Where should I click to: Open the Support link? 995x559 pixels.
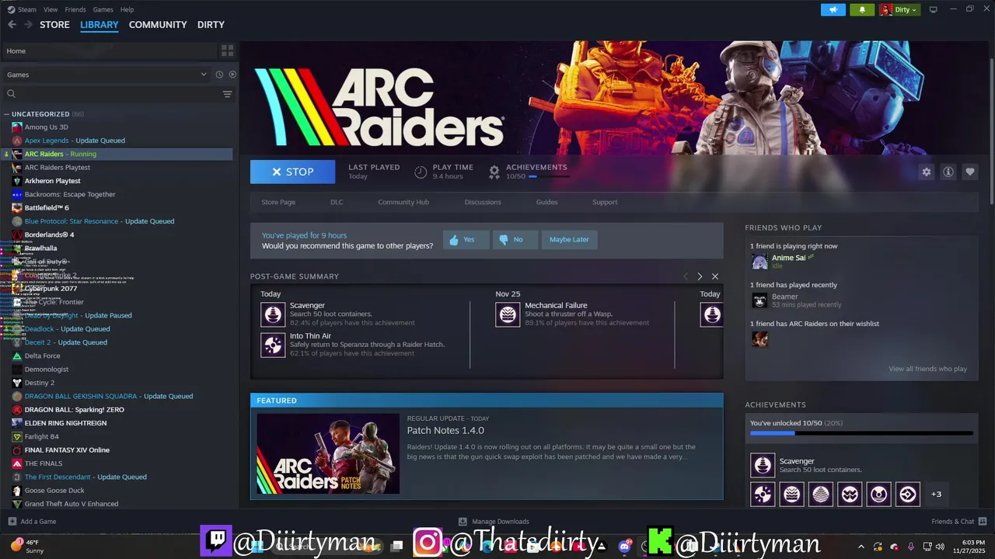605,202
